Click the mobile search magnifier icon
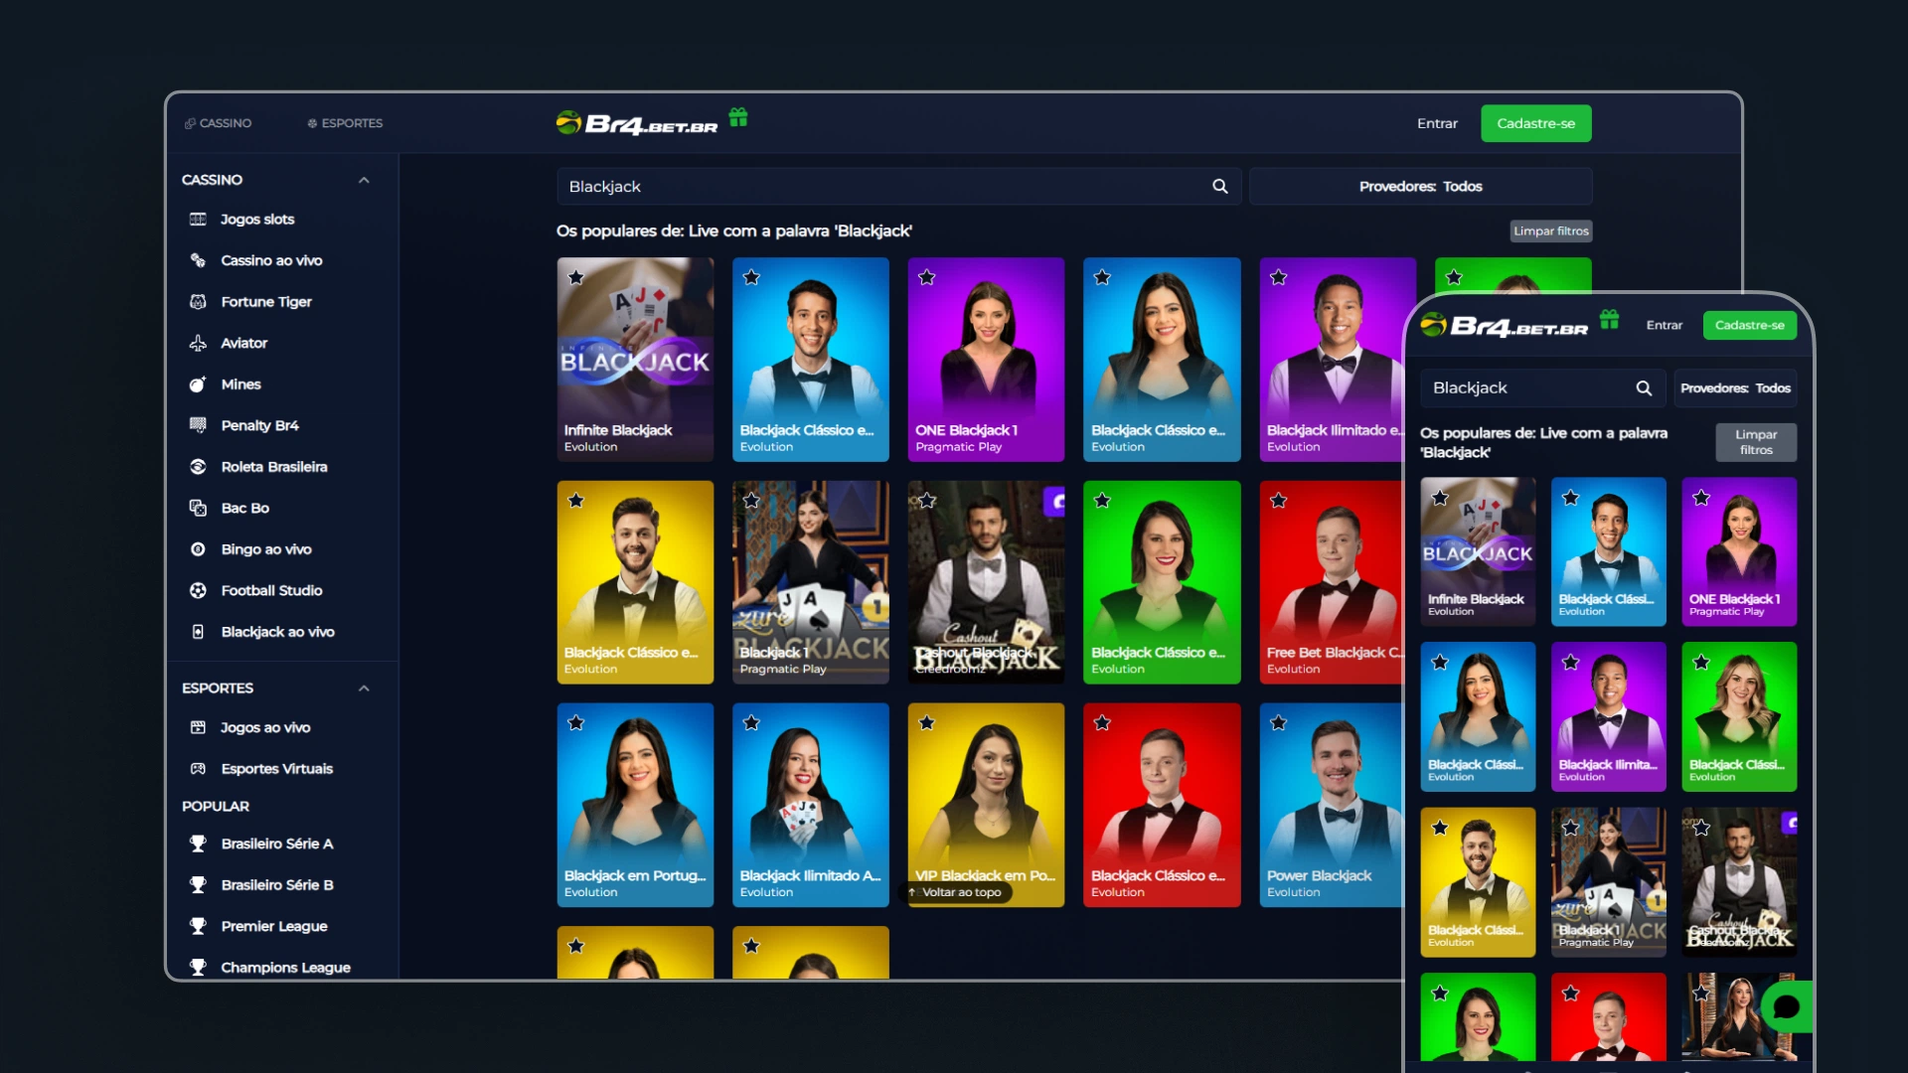Screen dimensions: 1908x1073 click(x=1644, y=388)
